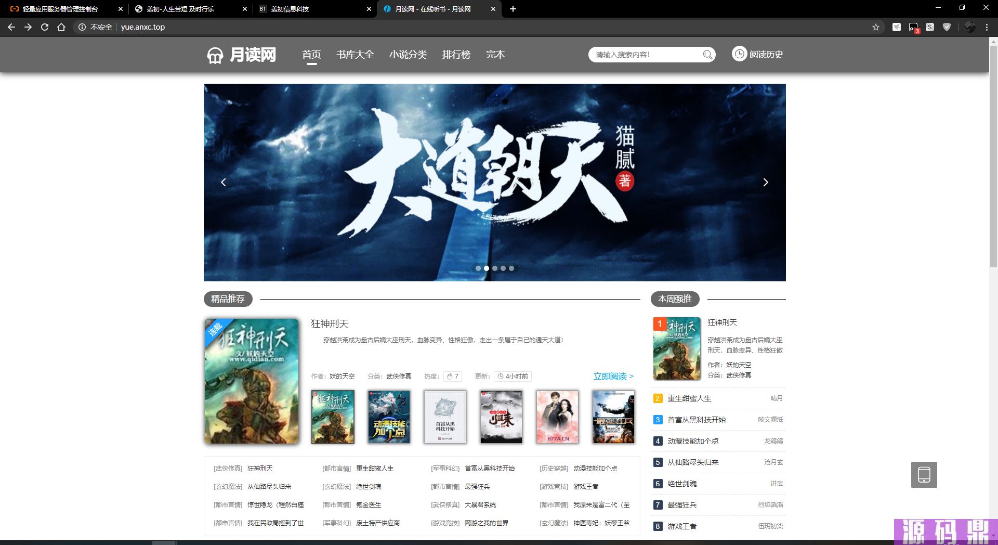Click 大暴君系统 in the recommendation grid
Viewport: 998px width, 545px height.
tap(480, 505)
